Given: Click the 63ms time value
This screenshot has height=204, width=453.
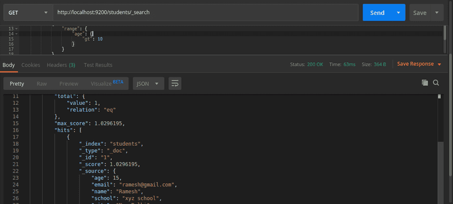Looking at the screenshot, I should point(350,64).
